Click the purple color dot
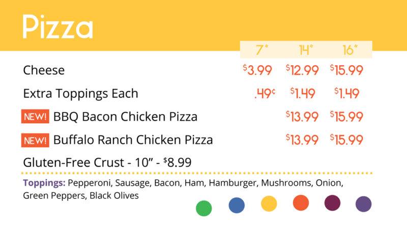Image resolution: width=407 pixels, height=229 pixels. (364, 204)
